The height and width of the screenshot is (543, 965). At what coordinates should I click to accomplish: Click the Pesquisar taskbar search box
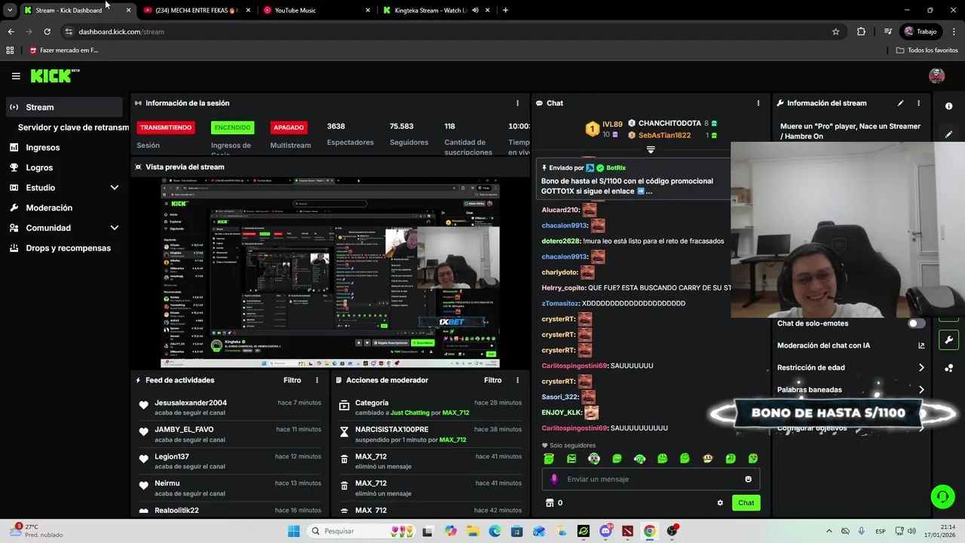(362, 531)
